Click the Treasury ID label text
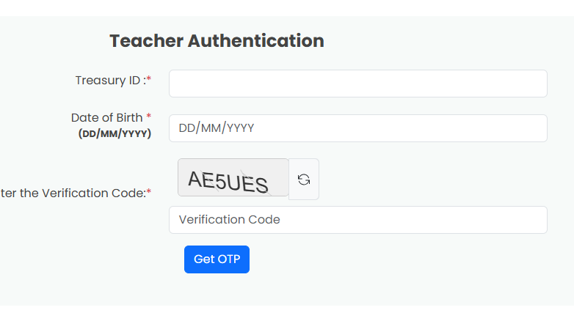 111,81
